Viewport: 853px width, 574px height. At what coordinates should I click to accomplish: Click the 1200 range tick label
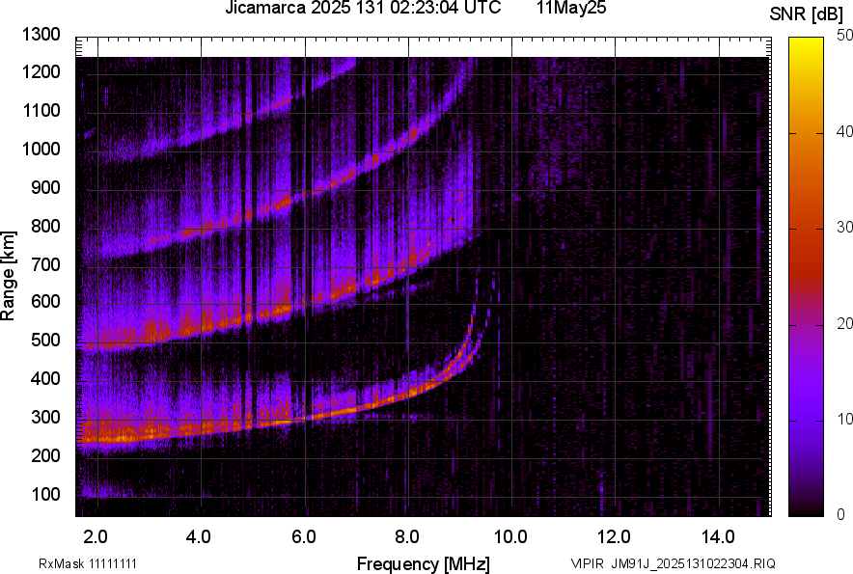point(41,71)
